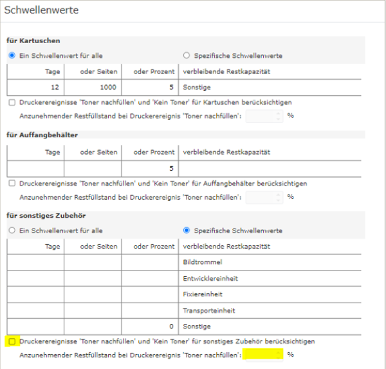Click the 'für Kartuschen' section heading
This screenshot has width=386, height=369.
(x=33, y=41)
